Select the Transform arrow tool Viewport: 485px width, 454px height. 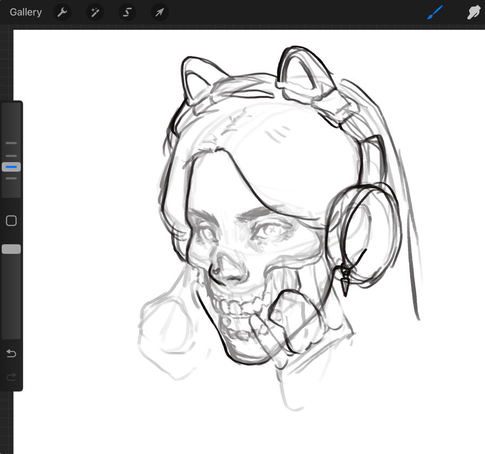tap(160, 12)
